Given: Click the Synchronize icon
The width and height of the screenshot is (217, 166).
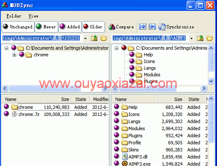Looking at the screenshot, I should [162, 27].
